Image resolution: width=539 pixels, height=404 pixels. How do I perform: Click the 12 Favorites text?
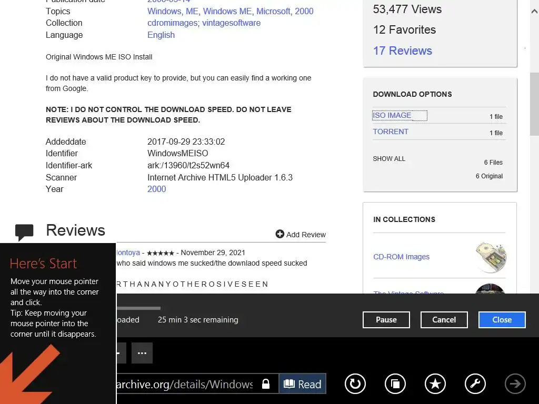(405, 30)
